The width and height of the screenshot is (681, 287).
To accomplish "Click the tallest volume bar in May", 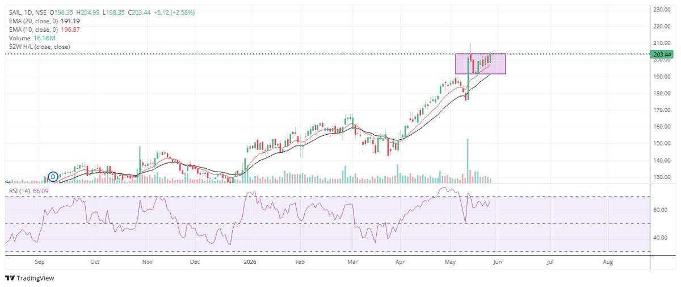I will [x=468, y=160].
